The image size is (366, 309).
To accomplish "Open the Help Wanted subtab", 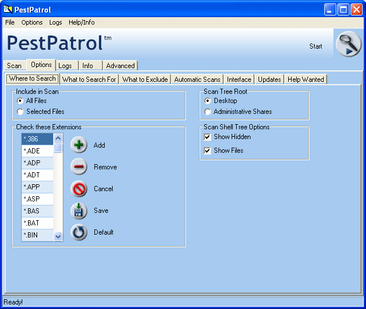I will (x=306, y=80).
